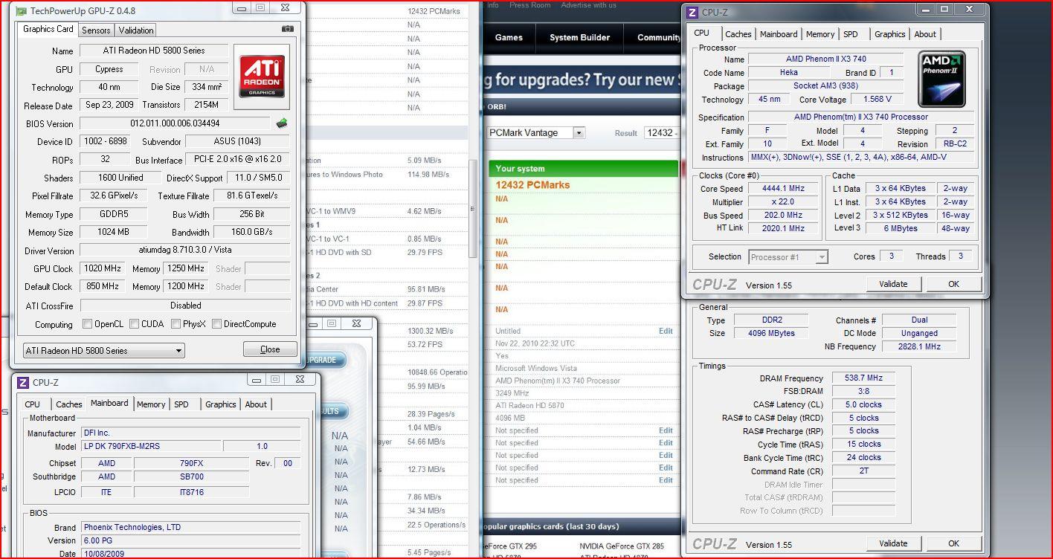Click the GPU name Cypress

109,69
